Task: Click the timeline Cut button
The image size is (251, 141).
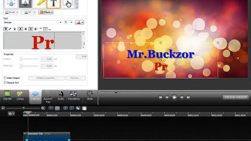Action: click(x=65, y=108)
